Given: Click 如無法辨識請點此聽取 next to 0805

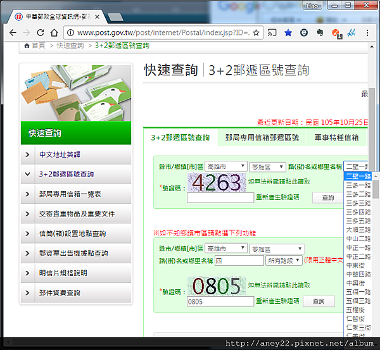Looking at the screenshot, I should coord(279,285).
